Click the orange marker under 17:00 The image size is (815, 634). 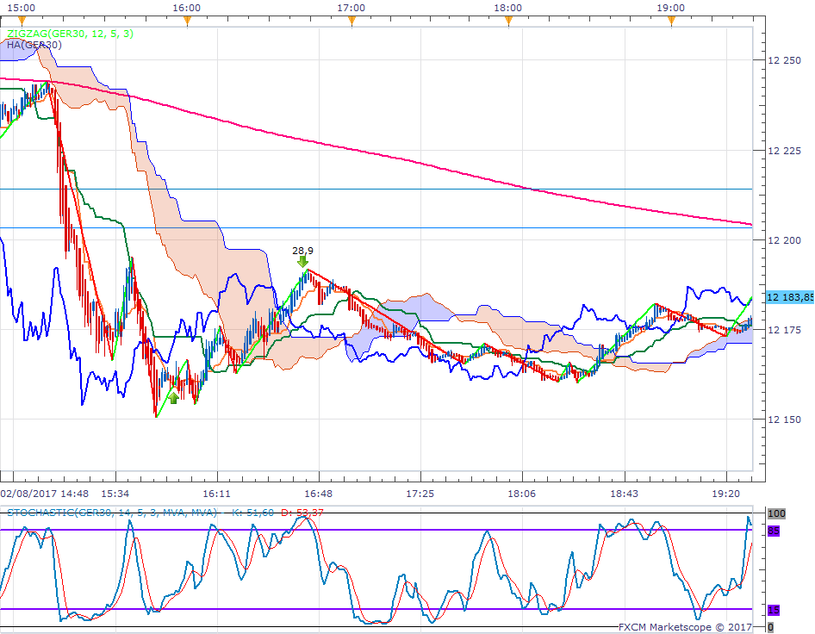point(352,21)
